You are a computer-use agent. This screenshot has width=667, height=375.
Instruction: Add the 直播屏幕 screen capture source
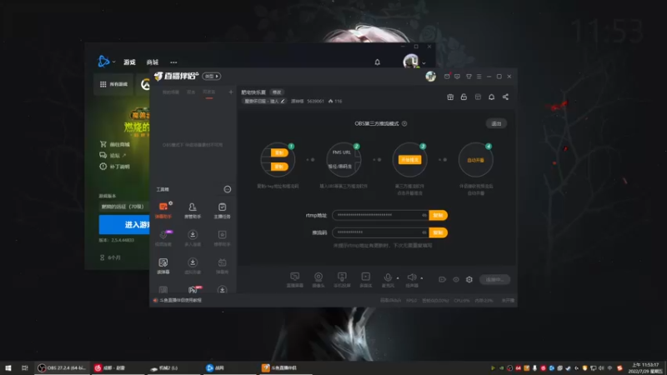coord(295,280)
